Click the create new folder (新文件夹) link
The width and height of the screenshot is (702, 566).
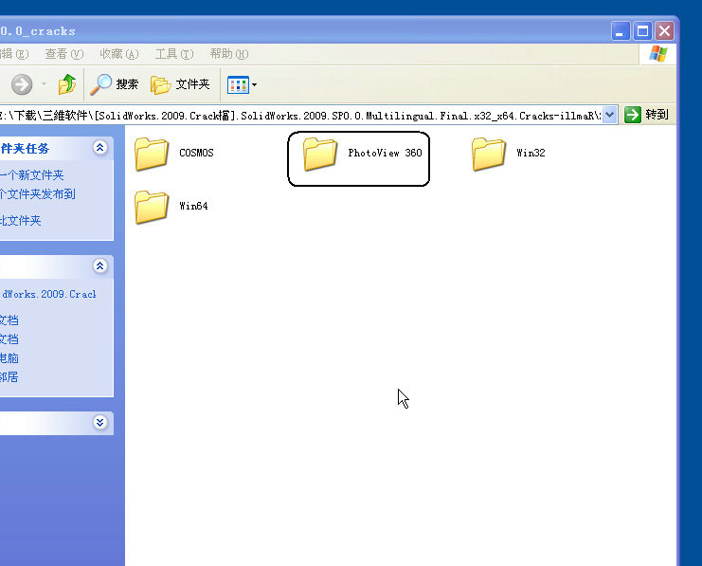(x=32, y=175)
